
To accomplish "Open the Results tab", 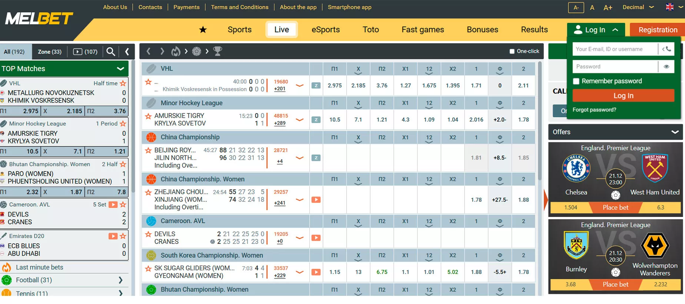I will (x=534, y=30).
